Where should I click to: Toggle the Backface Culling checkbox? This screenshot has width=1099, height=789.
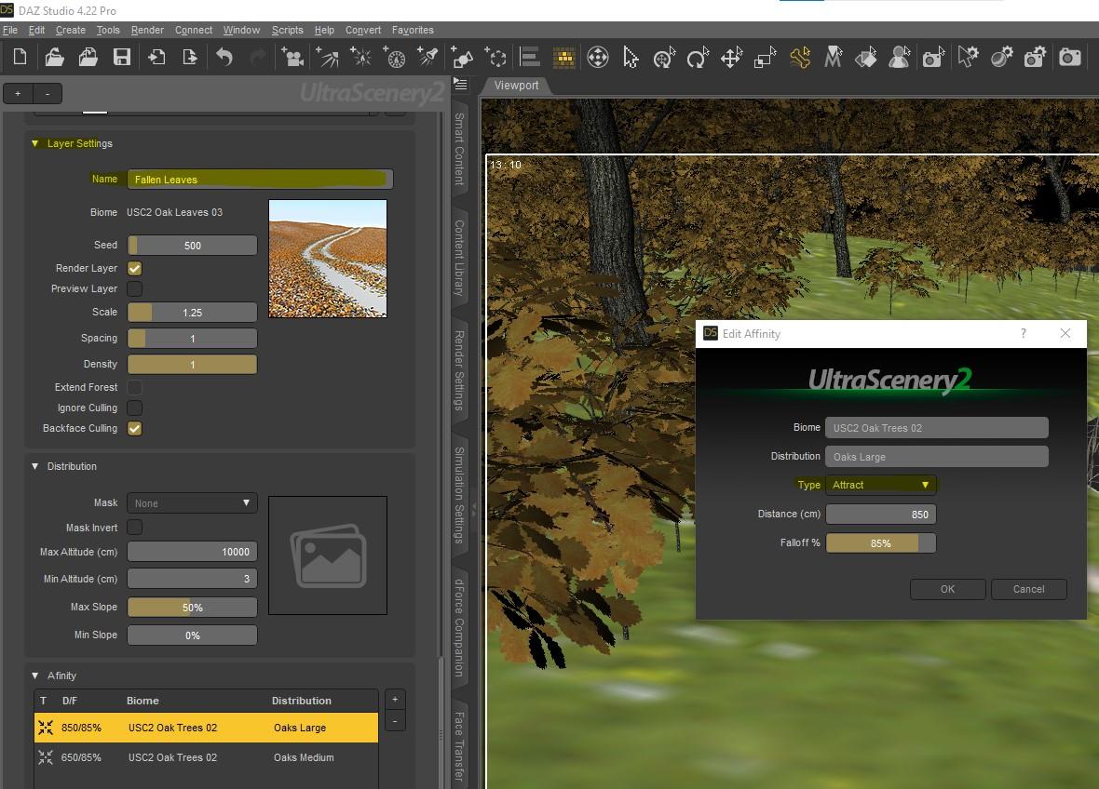(134, 428)
